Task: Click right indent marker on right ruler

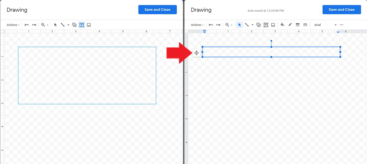Action: point(338,32)
